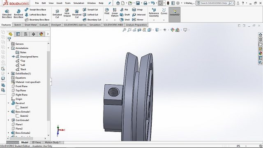Open SOLIDWORKS Resources home in task pane

260,35
